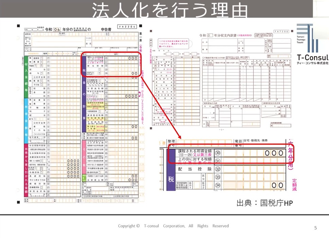This screenshot has width=329, height=238.
Task: Click the circled 34 marker in enlarged form
Action: 218,185
